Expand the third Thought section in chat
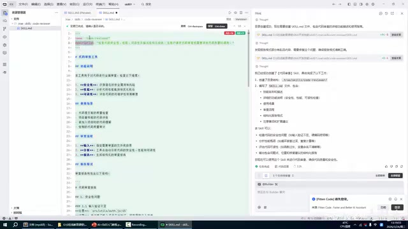Image resolution: width=408 pixels, height=229 pixels. point(262,66)
